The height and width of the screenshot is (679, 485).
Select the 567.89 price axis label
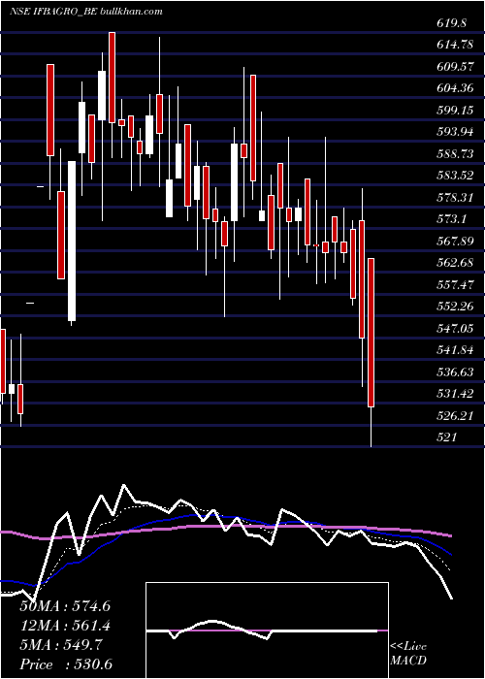(455, 242)
